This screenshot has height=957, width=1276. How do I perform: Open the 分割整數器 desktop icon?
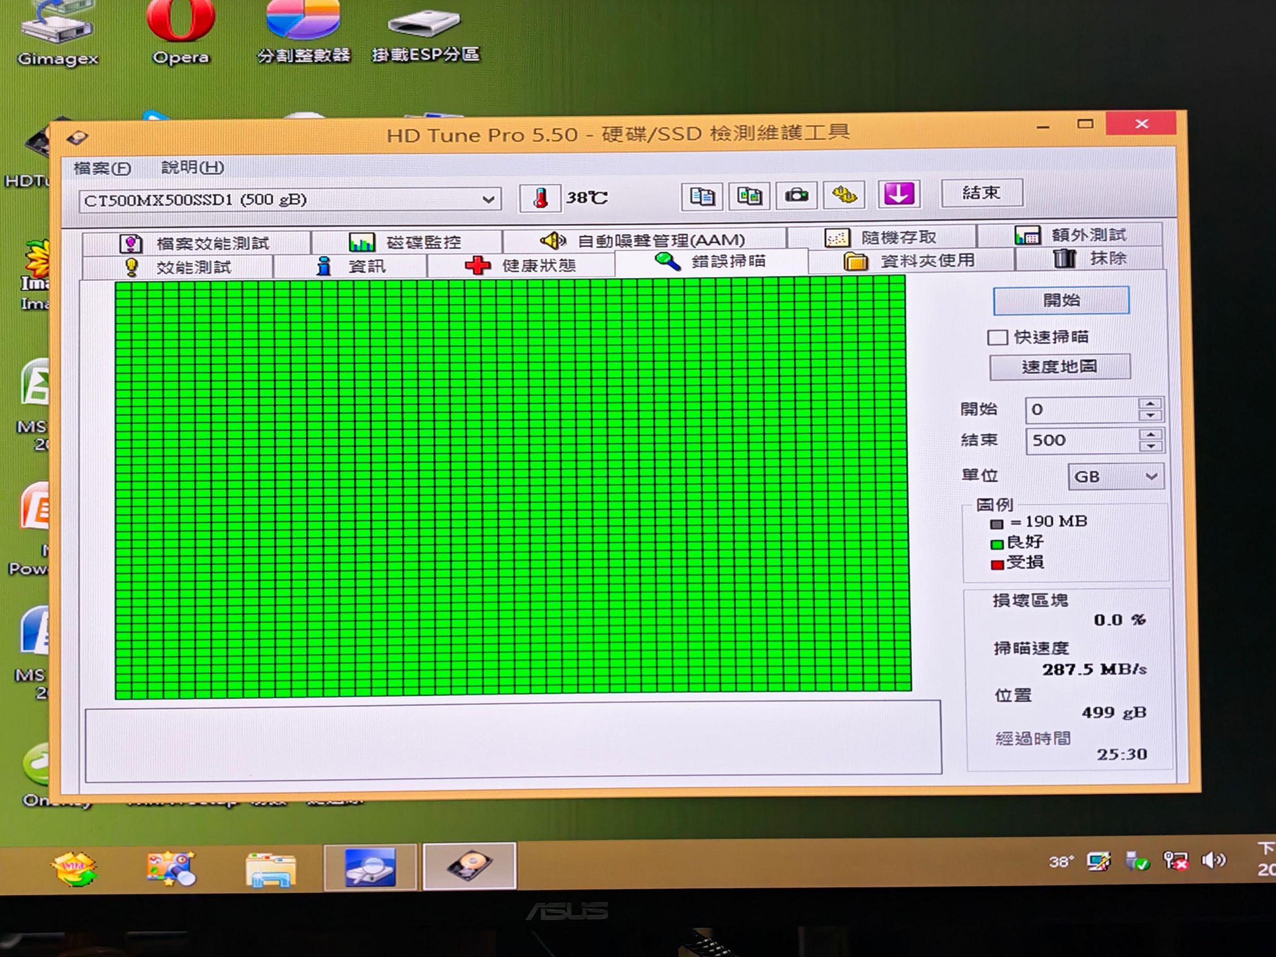[304, 32]
